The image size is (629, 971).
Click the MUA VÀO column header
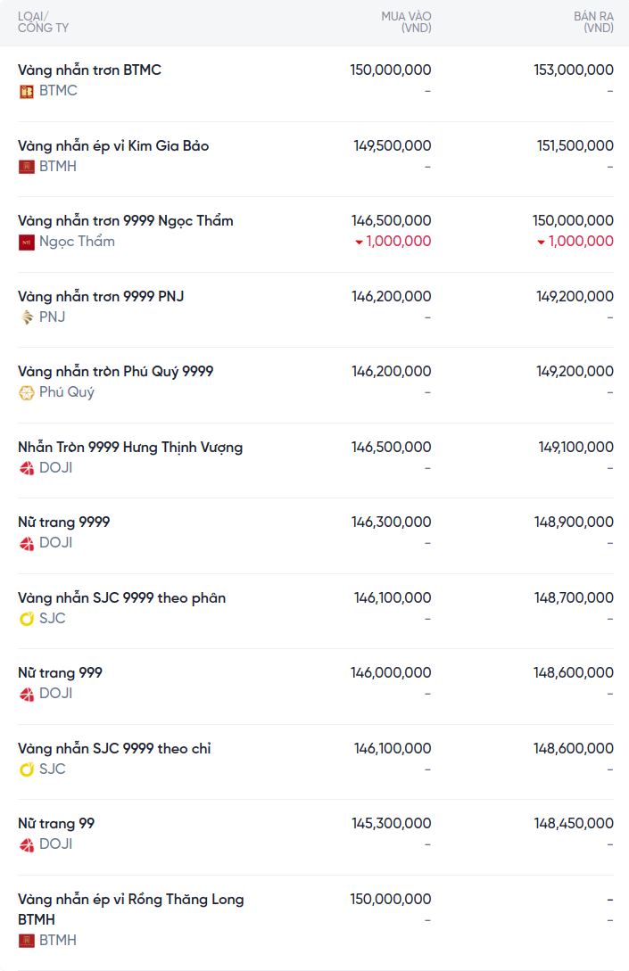pos(406,22)
